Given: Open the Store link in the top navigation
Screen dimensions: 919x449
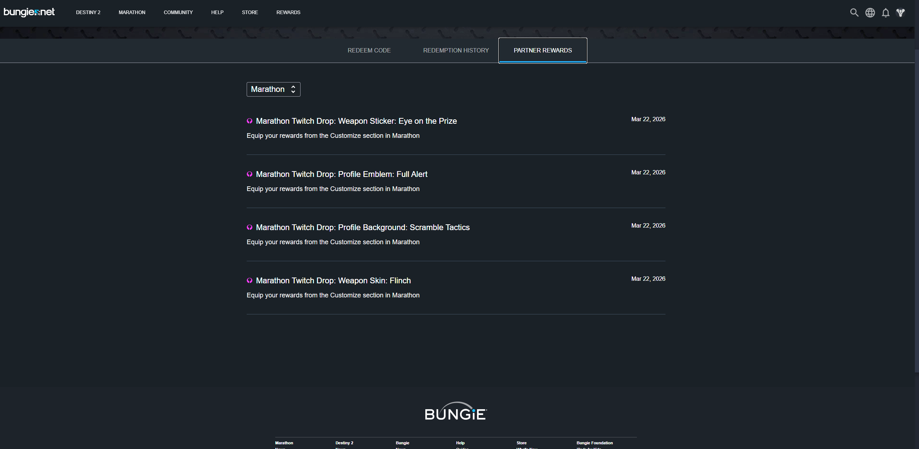Looking at the screenshot, I should pyautogui.click(x=250, y=12).
